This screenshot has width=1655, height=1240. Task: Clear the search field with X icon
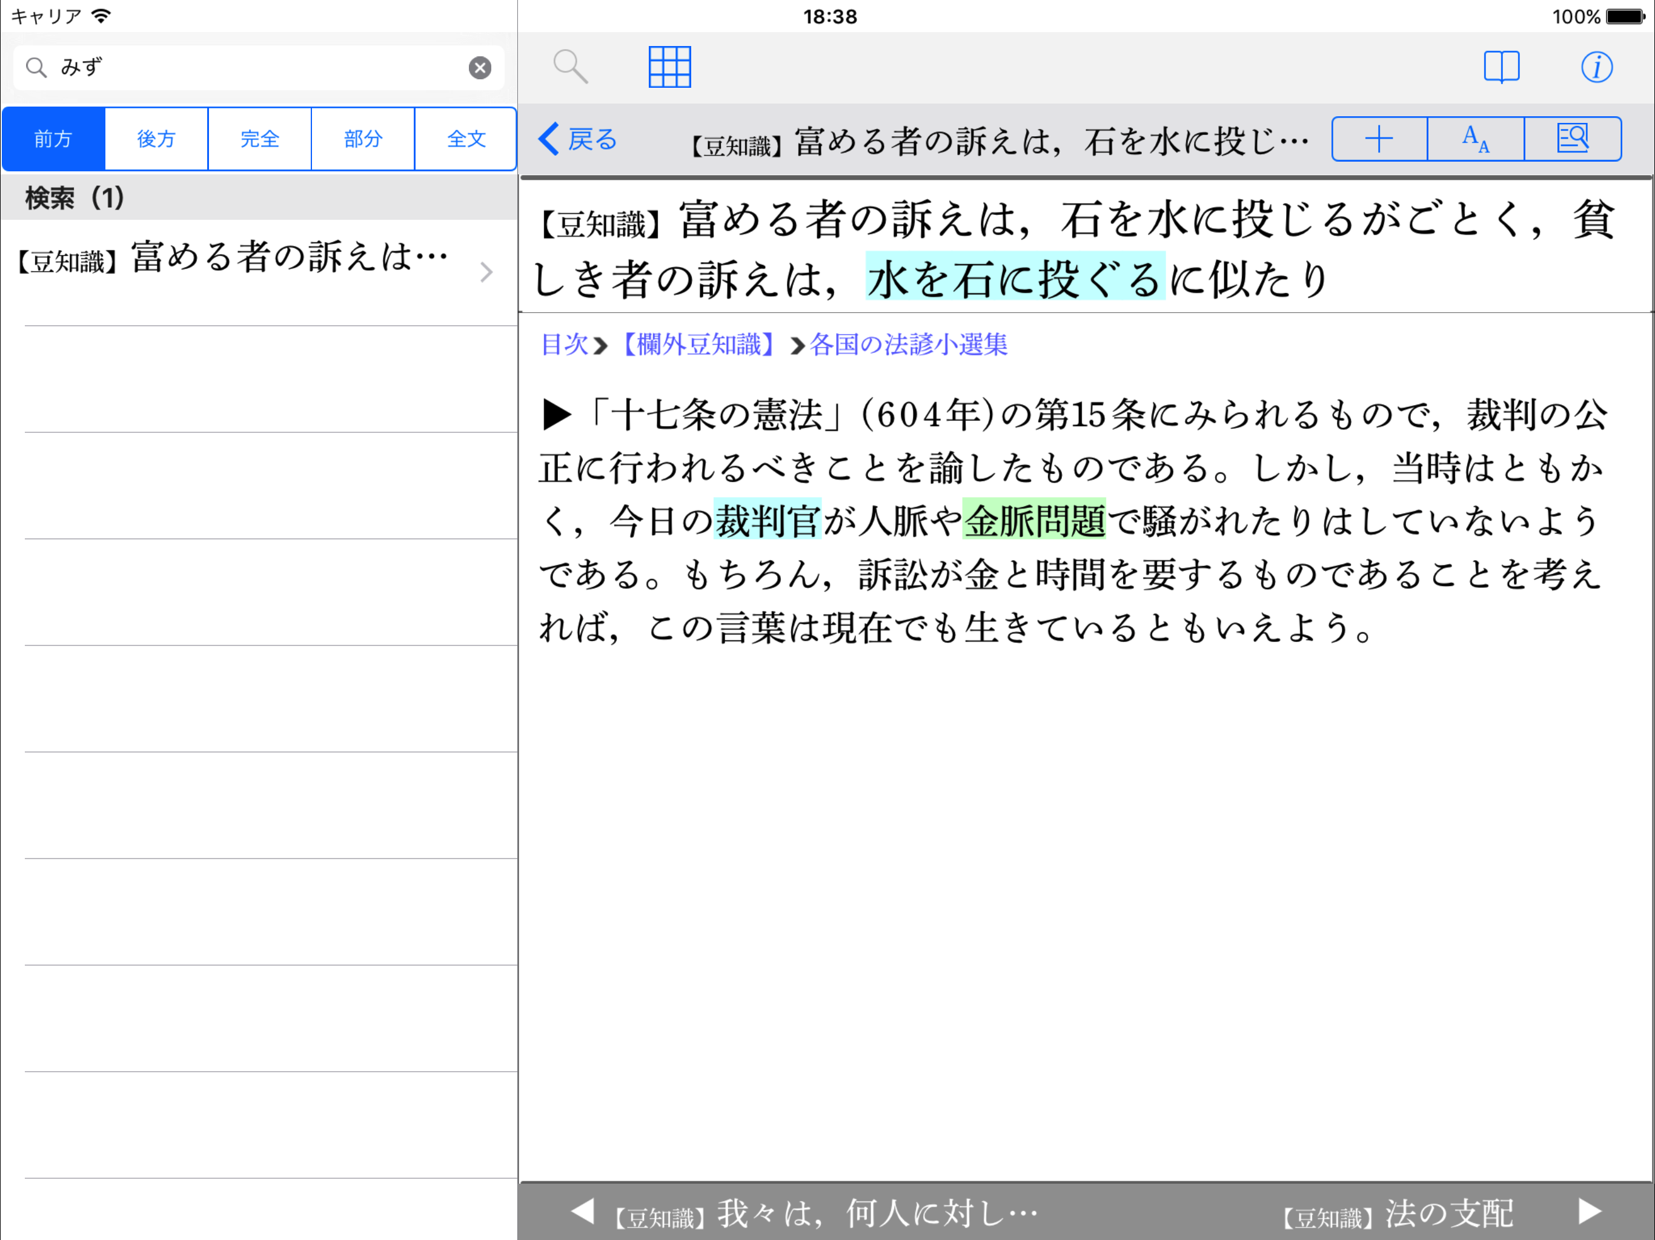tap(480, 68)
